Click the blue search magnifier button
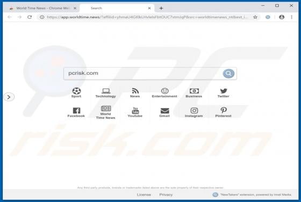Image resolution: width=301 pixels, height=202 pixels. click(x=228, y=74)
